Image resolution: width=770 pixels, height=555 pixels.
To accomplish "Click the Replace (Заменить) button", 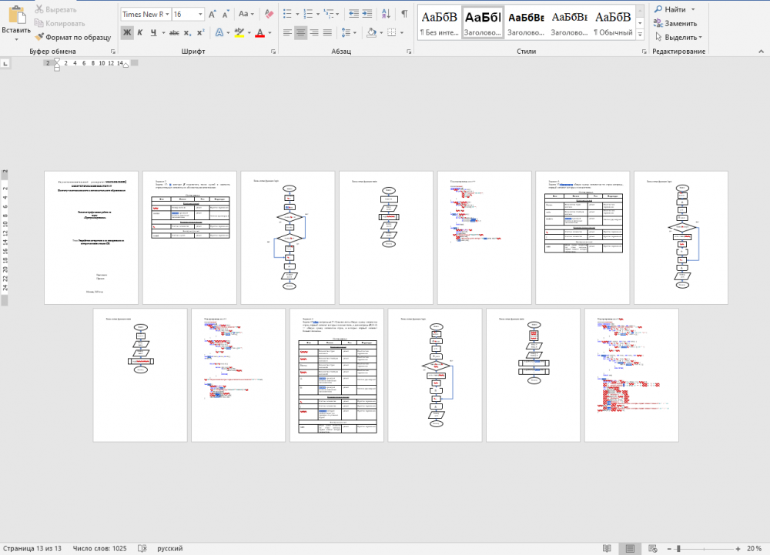I will pyautogui.click(x=676, y=23).
